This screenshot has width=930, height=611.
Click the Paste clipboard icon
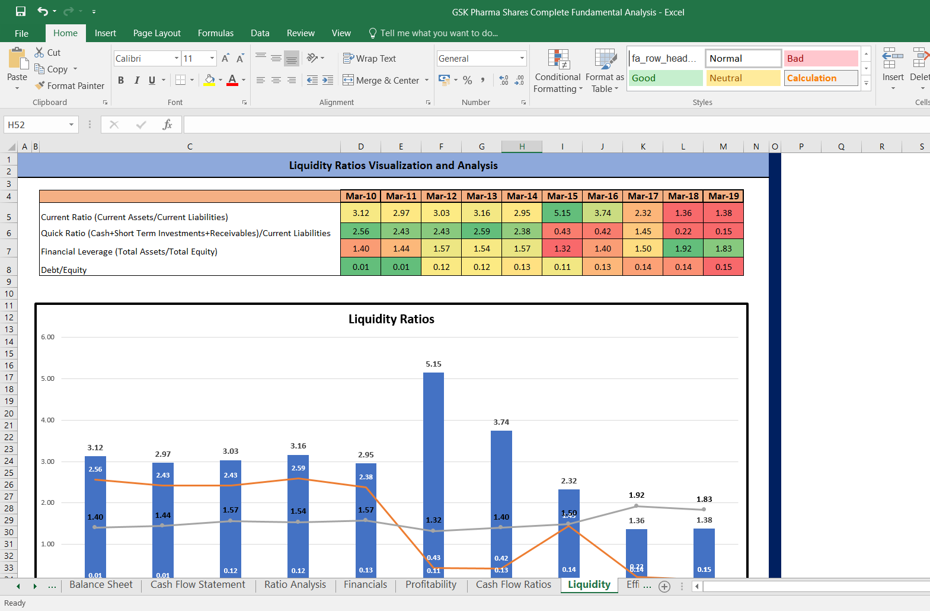click(x=17, y=59)
